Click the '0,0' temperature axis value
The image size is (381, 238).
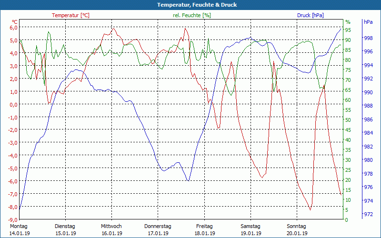click(13, 104)
